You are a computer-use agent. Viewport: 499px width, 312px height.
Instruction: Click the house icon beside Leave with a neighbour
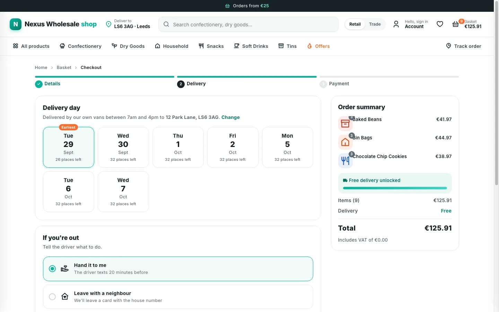click(65, 297)
